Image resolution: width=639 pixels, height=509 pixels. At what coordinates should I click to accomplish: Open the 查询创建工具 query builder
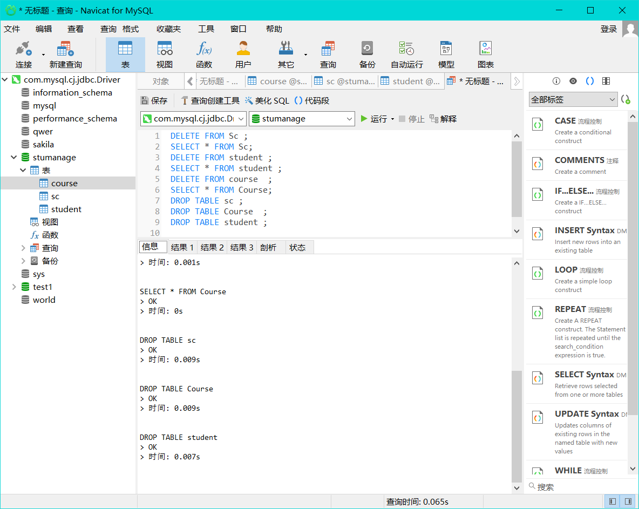coord(210,100)
